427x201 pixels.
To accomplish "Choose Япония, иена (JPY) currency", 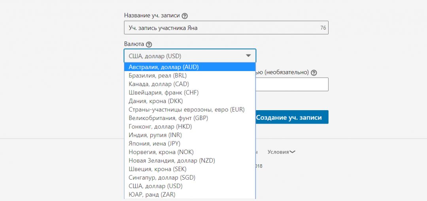I will point(190,143).
